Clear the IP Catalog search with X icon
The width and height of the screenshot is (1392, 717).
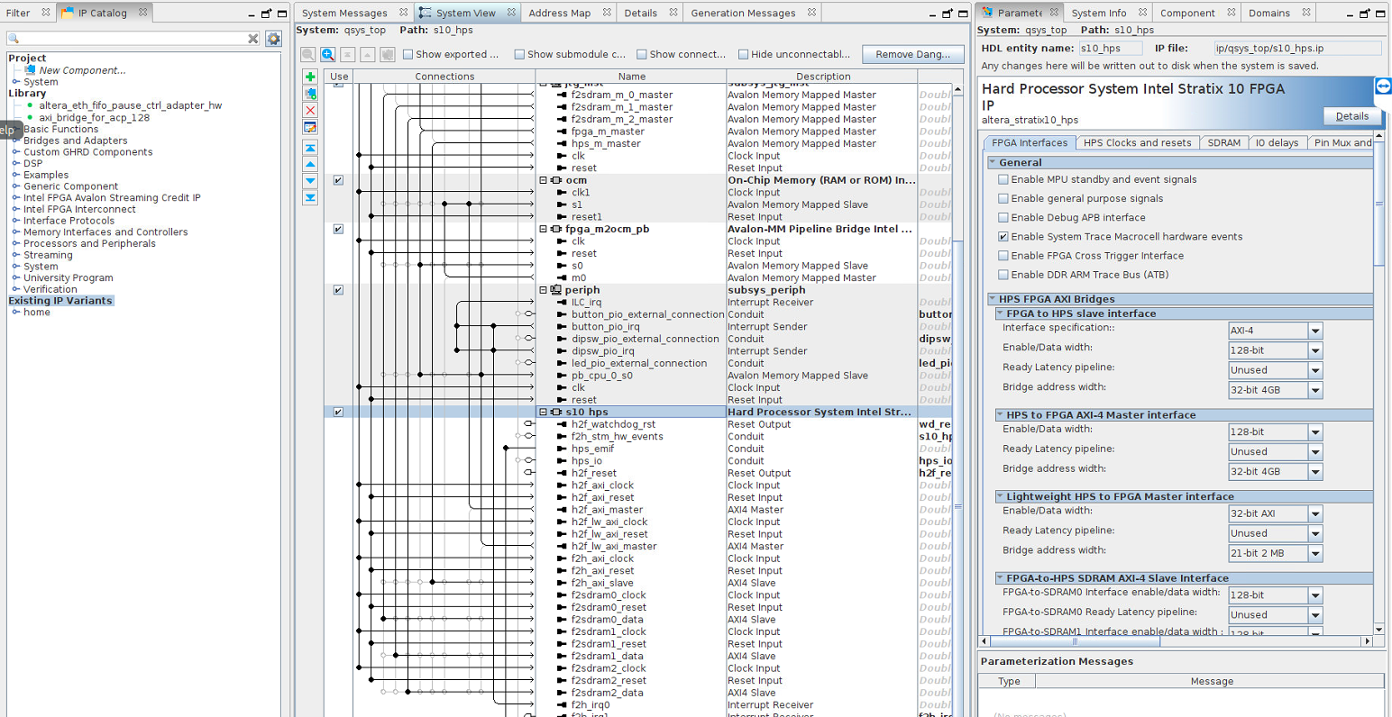(x=253, y=39)
